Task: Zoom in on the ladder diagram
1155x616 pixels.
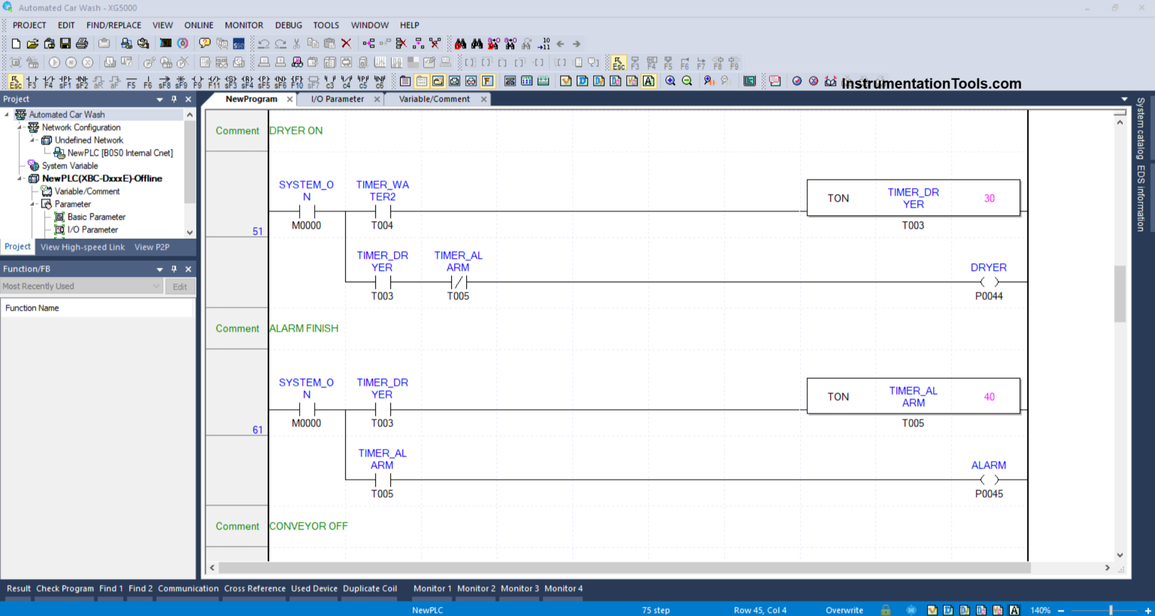Action: point(671,81)
